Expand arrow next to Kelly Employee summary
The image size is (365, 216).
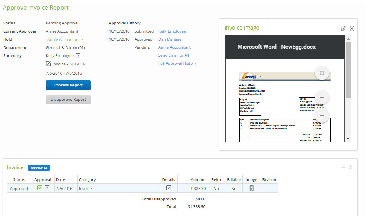78,56
